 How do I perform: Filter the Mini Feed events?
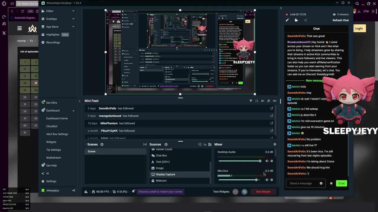(251, 101)
